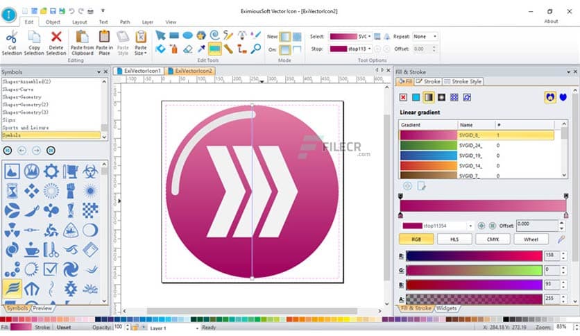Select the star polygon tool

(201, 35)
